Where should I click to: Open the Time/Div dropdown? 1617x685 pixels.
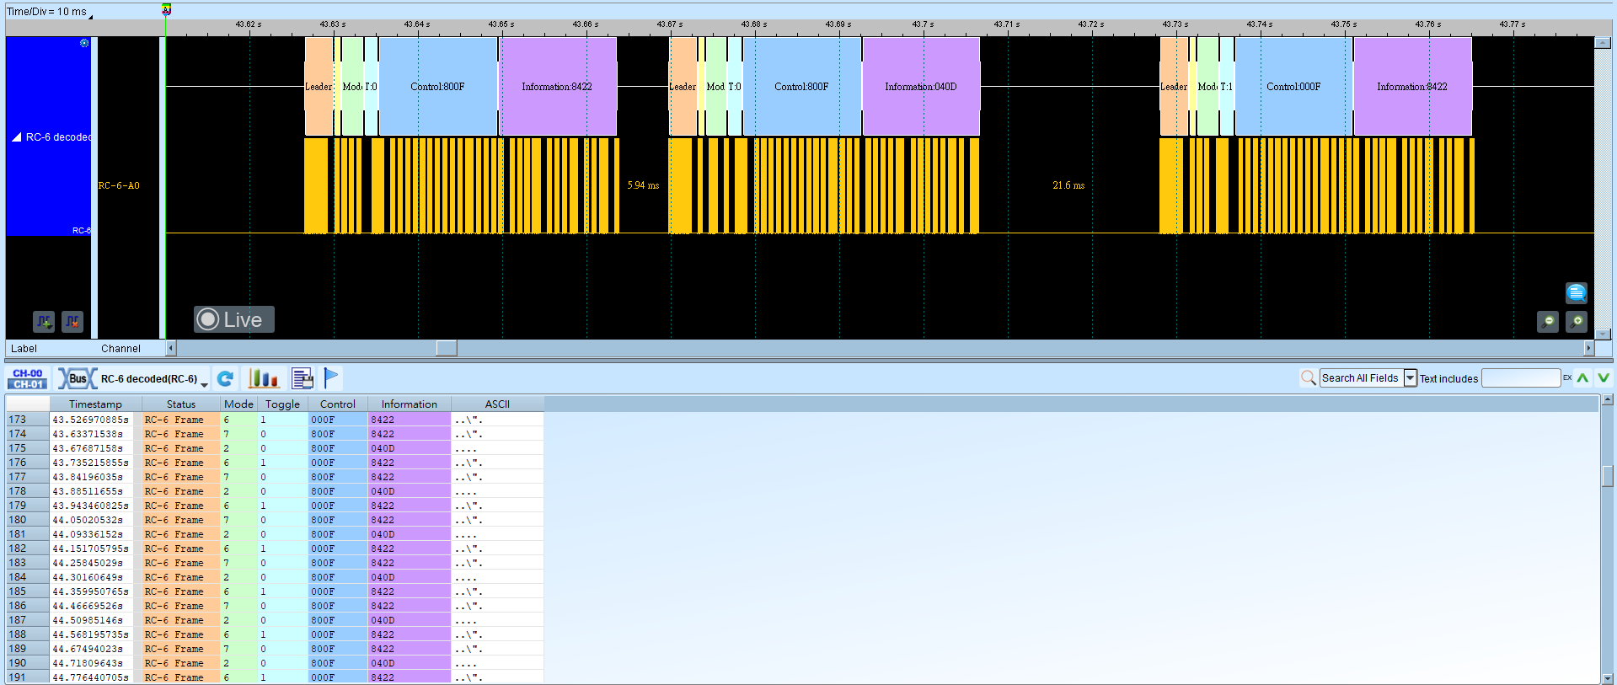click(91, 15)
